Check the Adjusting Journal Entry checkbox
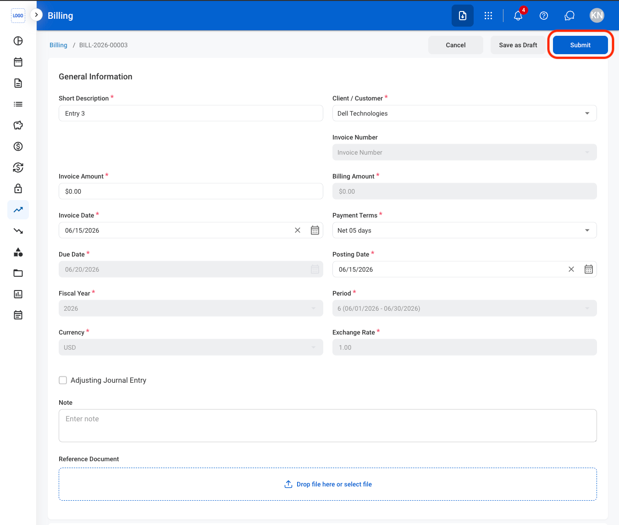This screenshot has width=619, height=525. (x=63, y=380)
